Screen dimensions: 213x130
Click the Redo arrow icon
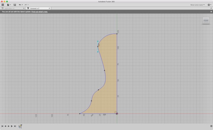pyautogui.click(x=26, y=5)
